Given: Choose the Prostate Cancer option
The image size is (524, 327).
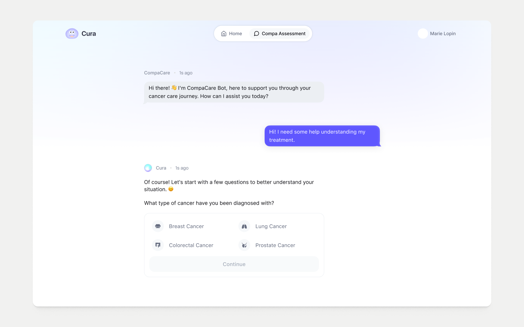Looking at the screenshot, I should coord(277,245).
